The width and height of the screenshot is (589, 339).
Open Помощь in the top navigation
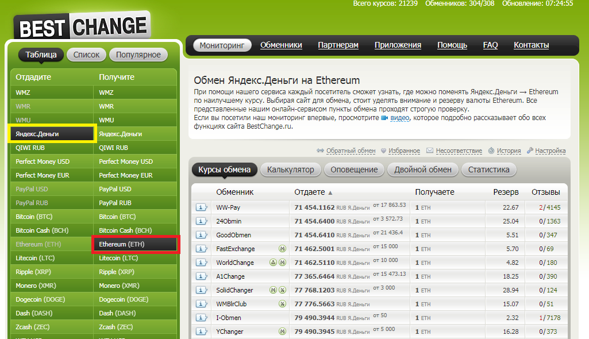pyautogui.click(x=452, y=45)
